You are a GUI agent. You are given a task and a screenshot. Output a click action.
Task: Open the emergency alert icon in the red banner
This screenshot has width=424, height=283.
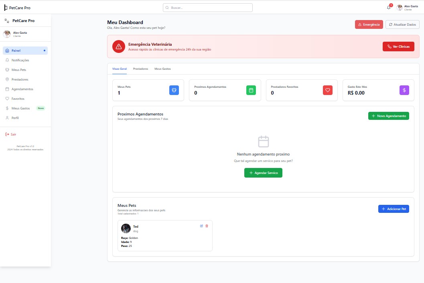coord(118,46)
